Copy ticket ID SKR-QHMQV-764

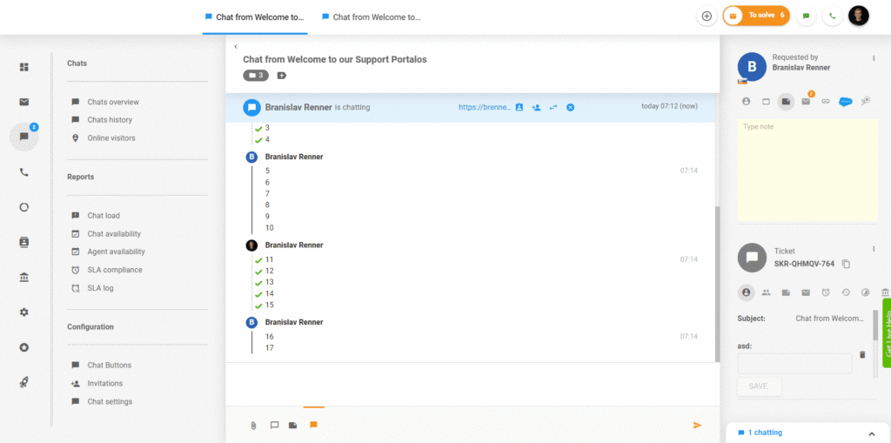846,264
